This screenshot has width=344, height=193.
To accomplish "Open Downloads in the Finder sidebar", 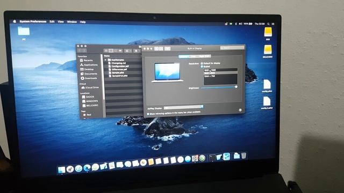I will click(89, 78).
